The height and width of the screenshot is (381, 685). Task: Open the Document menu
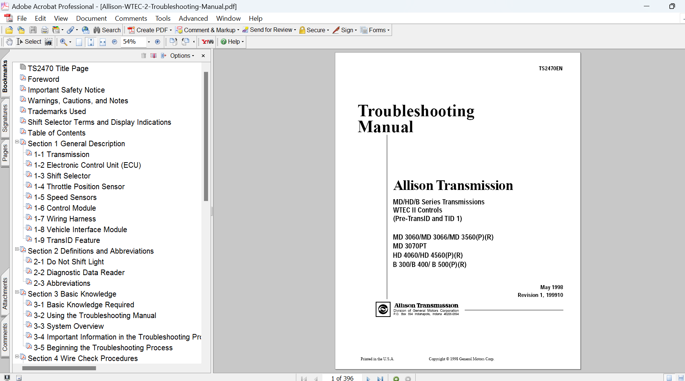[91, 19]
